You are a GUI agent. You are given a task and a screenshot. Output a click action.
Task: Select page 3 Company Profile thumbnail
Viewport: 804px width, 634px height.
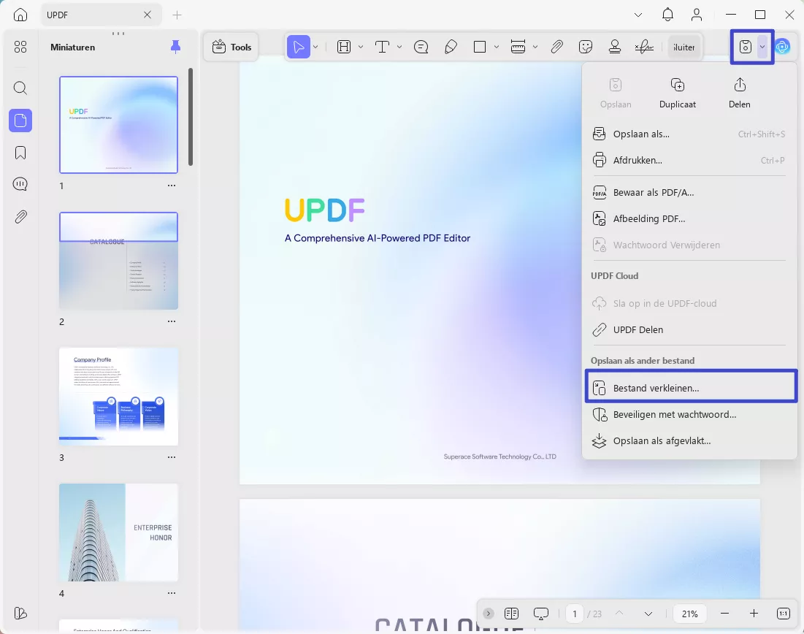point(118,396)
